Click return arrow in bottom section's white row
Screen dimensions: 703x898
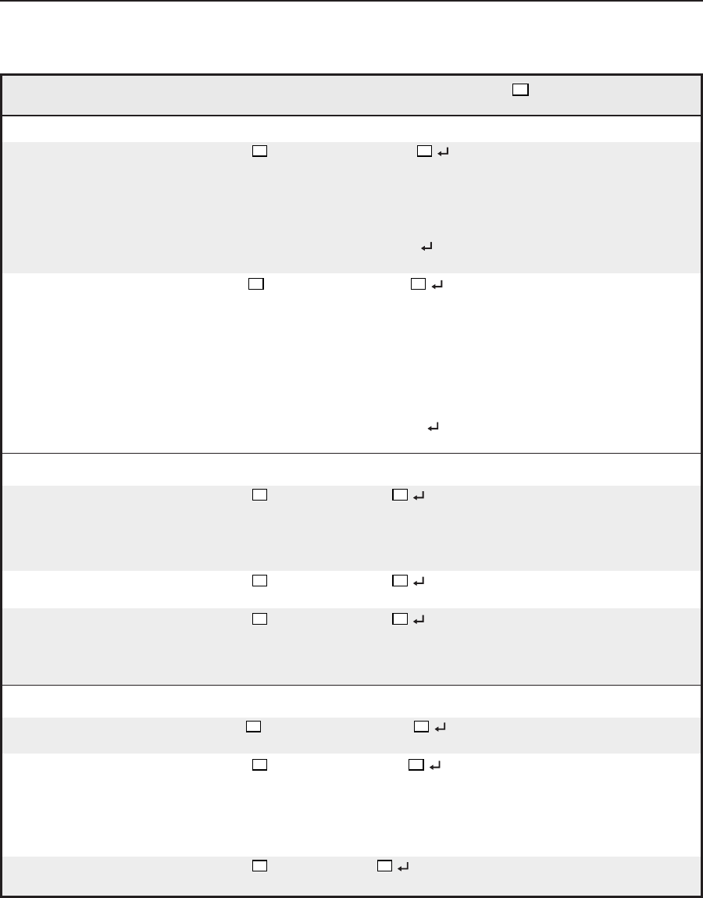pyautogui.click(x=434, y=766)
